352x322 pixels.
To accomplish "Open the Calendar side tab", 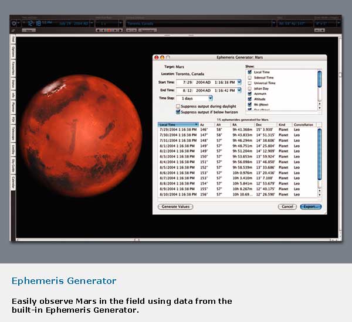I will point(13,183).
